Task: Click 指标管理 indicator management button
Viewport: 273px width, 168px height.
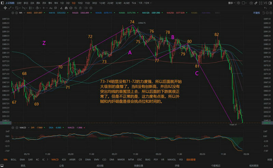Action: (191, 159)
